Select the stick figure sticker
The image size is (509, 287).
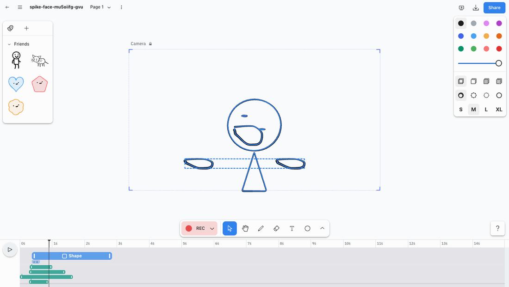pyautogui.click(x=16, y=61)
